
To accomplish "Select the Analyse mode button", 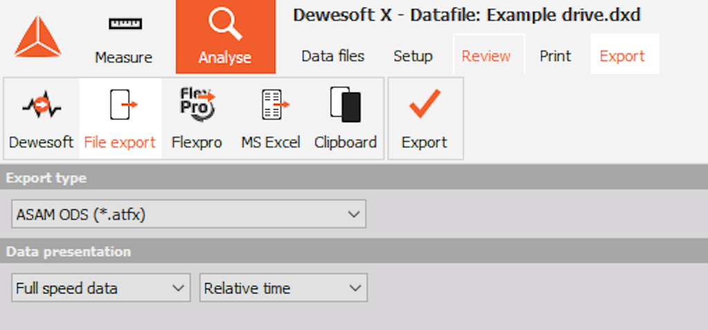I will click(x=225, y=37).
